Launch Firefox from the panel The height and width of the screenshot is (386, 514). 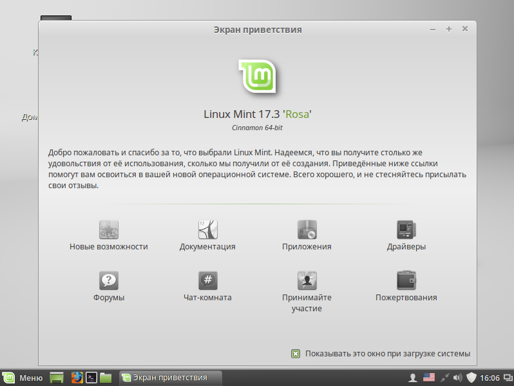pos(77,378)
